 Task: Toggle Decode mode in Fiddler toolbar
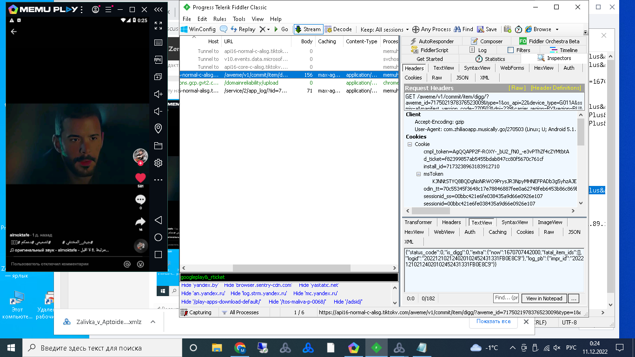point(338,29)
